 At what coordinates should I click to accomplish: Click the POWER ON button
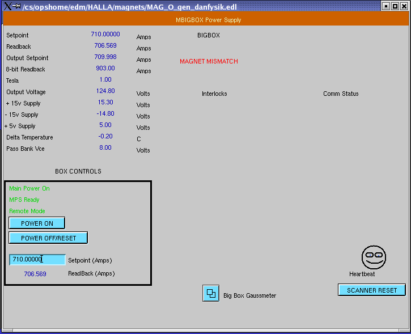(37, 223)
